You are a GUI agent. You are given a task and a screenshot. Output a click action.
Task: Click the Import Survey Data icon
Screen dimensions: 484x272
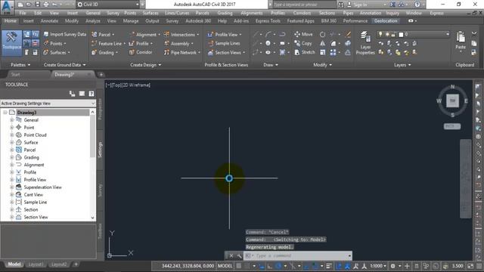pyautogui.click(x=46, y=34)
